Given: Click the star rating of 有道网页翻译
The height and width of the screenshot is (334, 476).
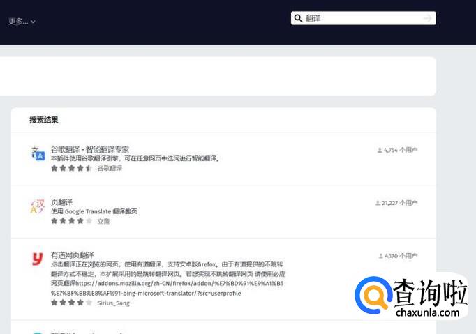Looking at the screenshot, I should (71, 303).
